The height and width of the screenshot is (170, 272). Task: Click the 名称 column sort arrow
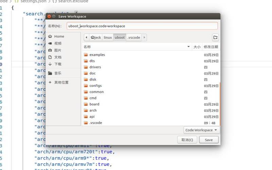click(x=188, y=47)
